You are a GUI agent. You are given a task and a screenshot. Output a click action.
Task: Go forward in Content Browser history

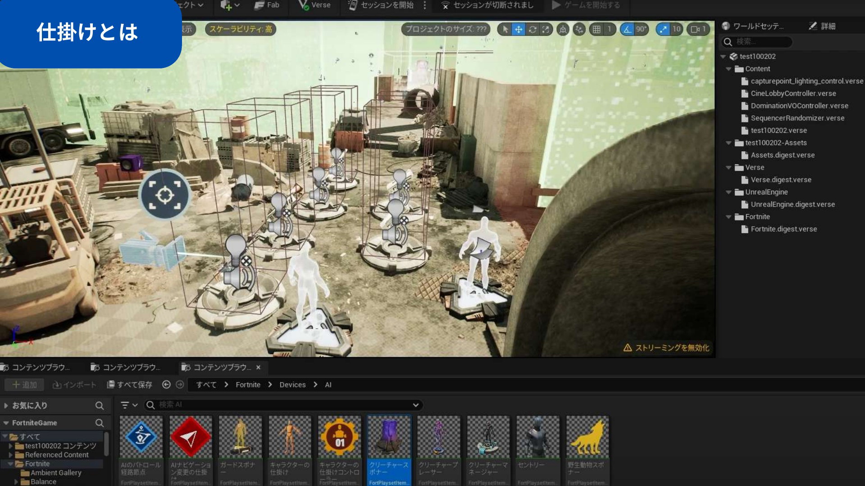[x=180, y=385]
